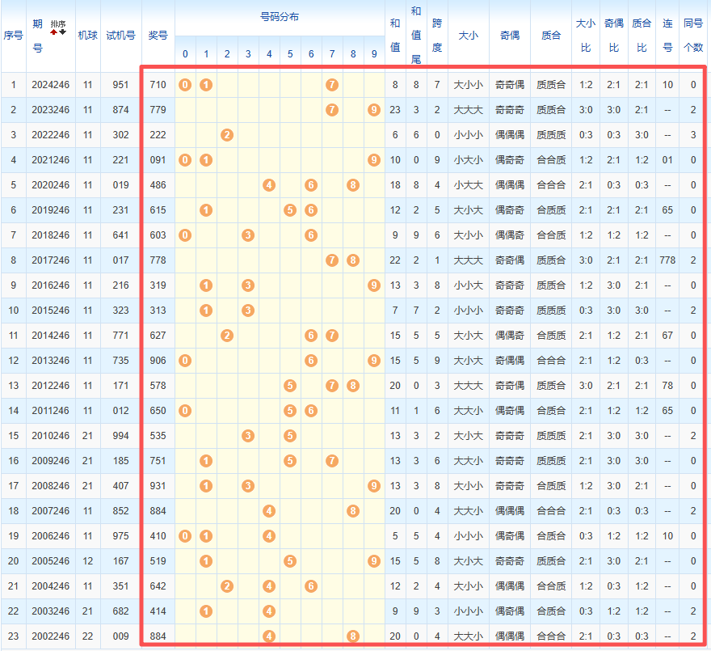Click orange ball 3 in row 2018246

248,235
